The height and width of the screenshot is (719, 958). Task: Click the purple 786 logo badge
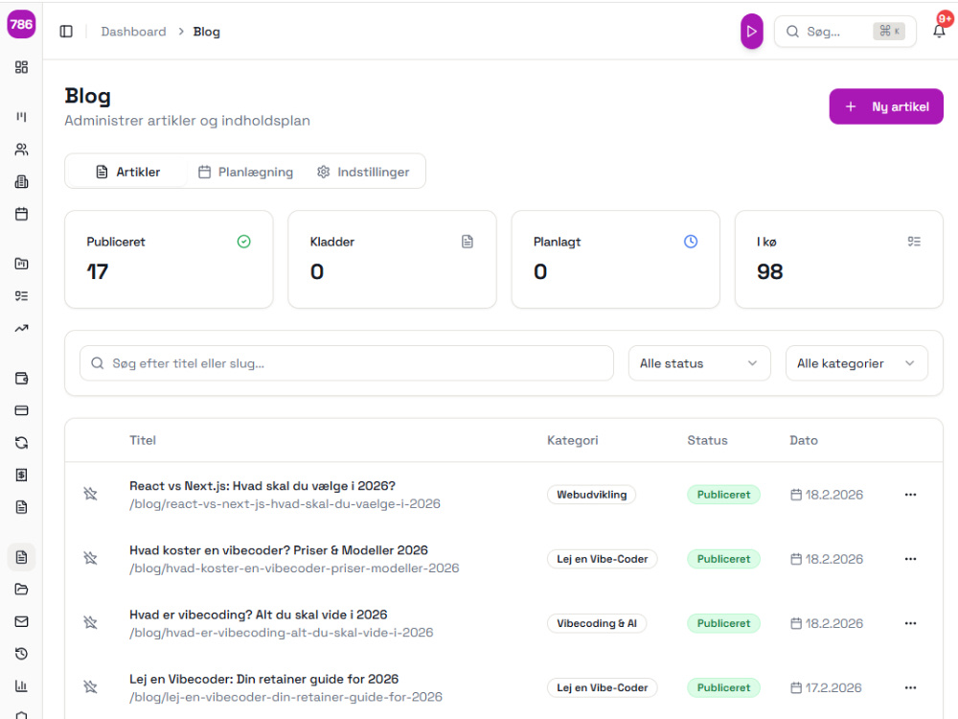21,25
